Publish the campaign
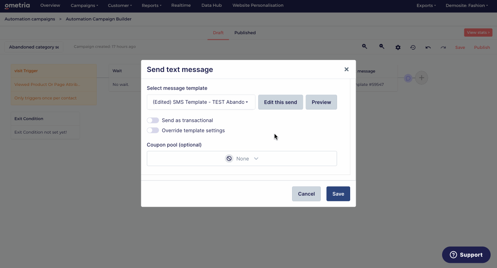 point(482,47)
